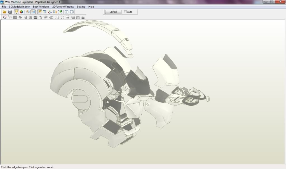Click the dark rectangle image icon
The width and height of the screenshot is (286, 169).
click(x=35, y=17)
